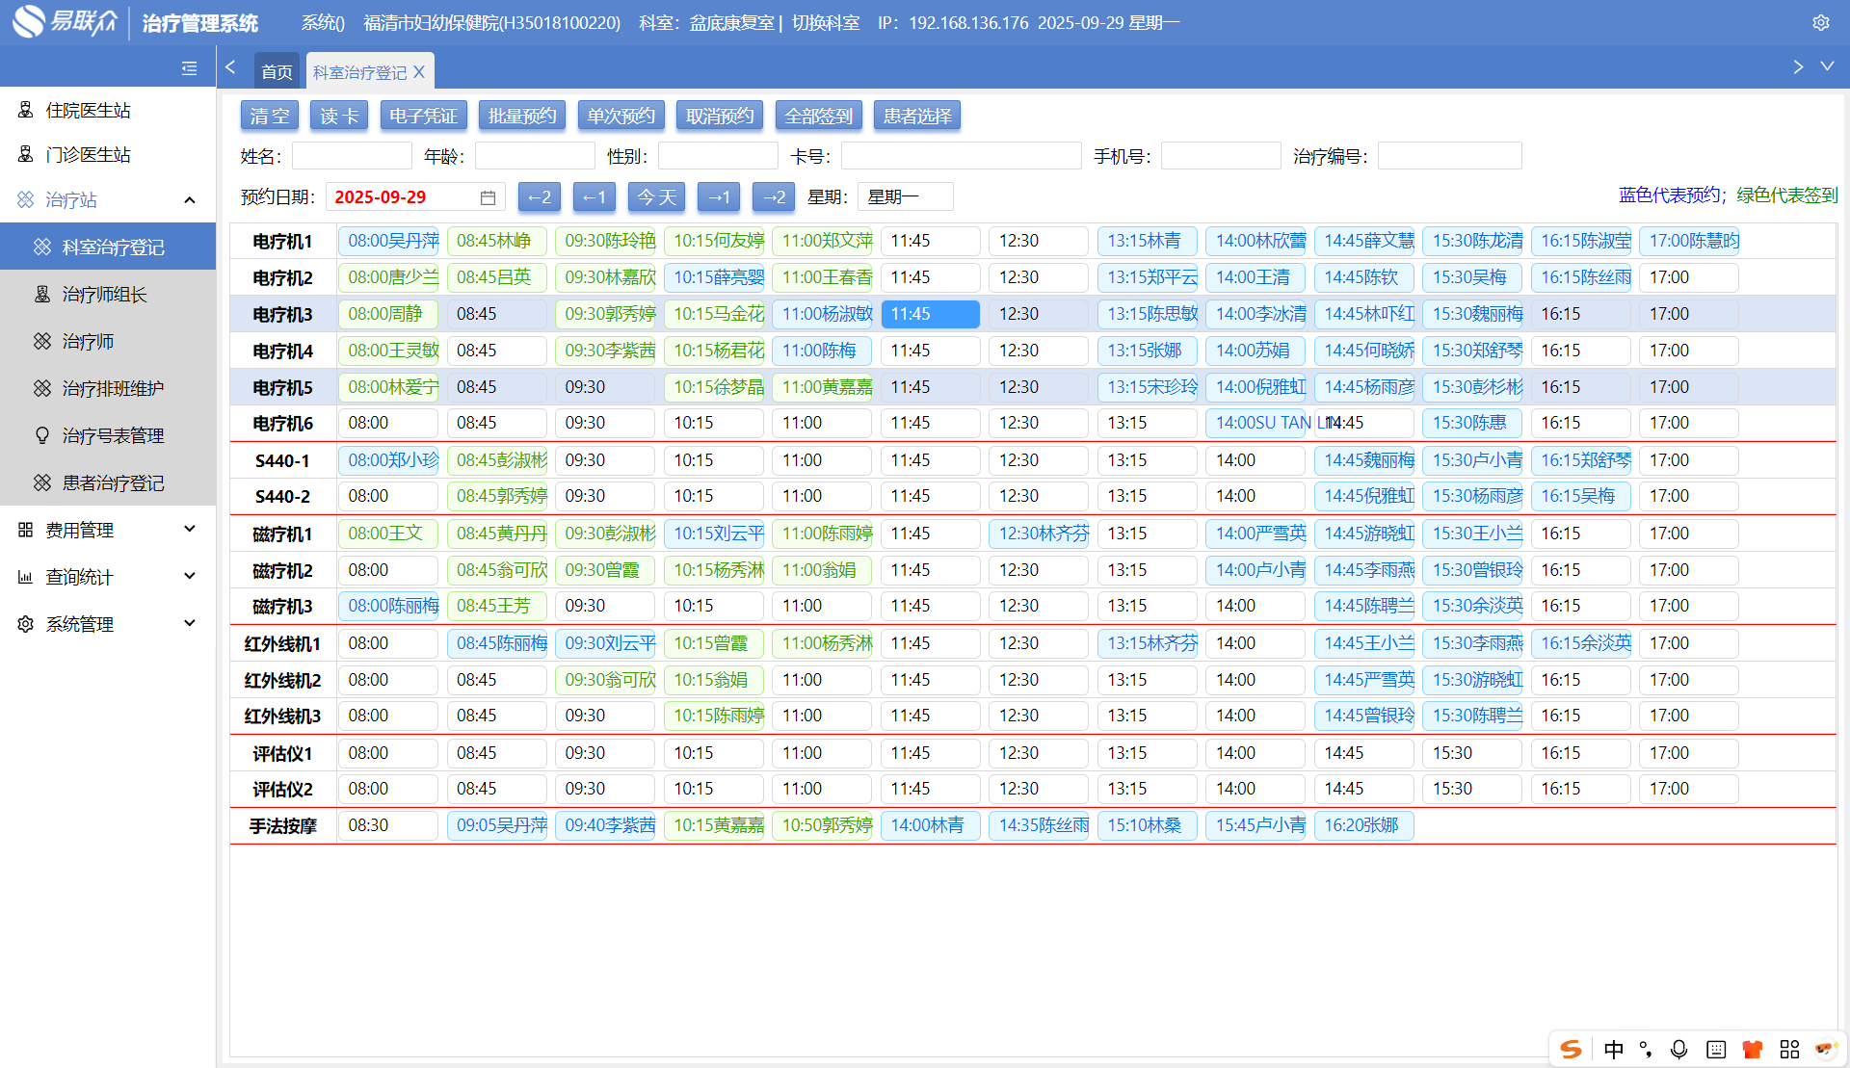Close the 科室治疗登记 tab
This screenshot has height=1068, width=1850.
coord(419,72)
